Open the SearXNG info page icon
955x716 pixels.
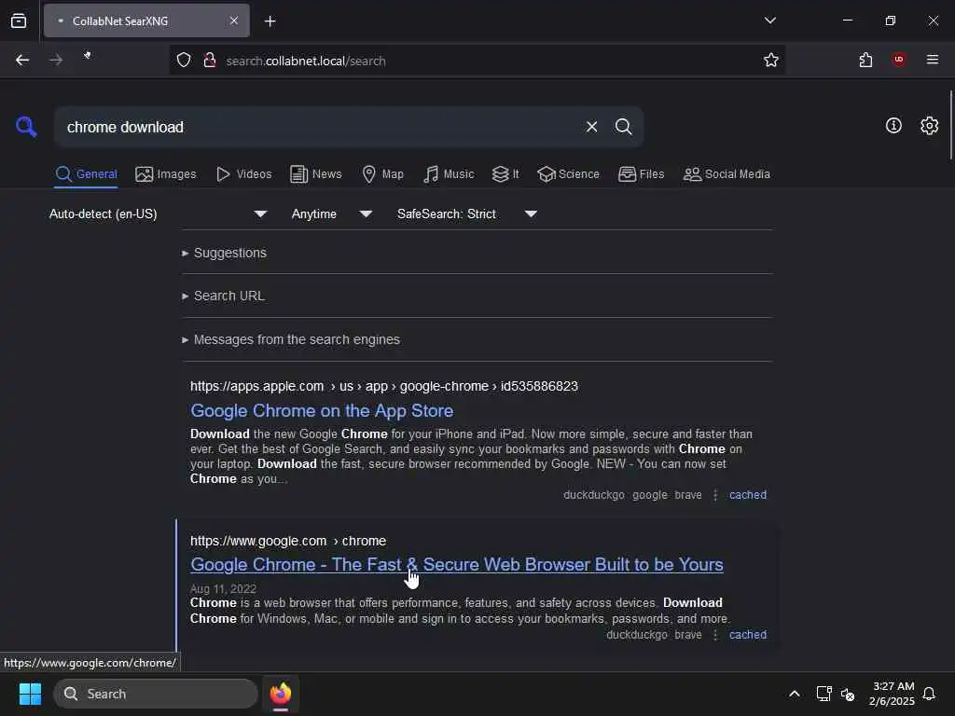point(893,126)
